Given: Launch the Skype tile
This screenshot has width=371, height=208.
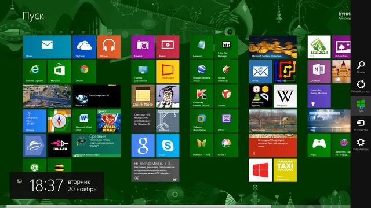Looking at the screenshot, I should [168, 146].
